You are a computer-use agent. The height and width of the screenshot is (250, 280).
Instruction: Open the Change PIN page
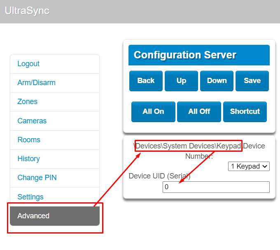pyautogui.click(x=55, y=178)
